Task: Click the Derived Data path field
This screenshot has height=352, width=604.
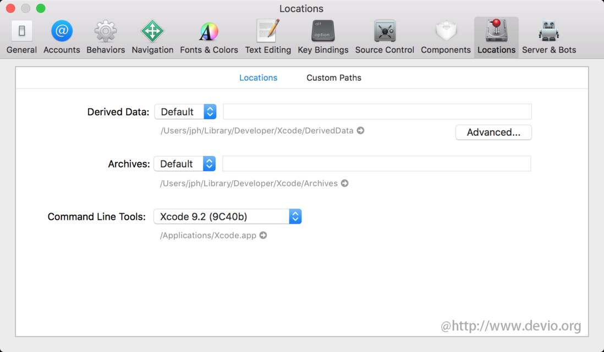Action: point(377,111)
